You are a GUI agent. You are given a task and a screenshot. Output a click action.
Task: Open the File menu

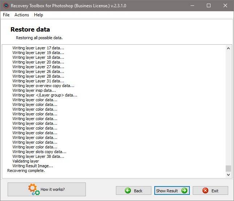coord(6,15)
